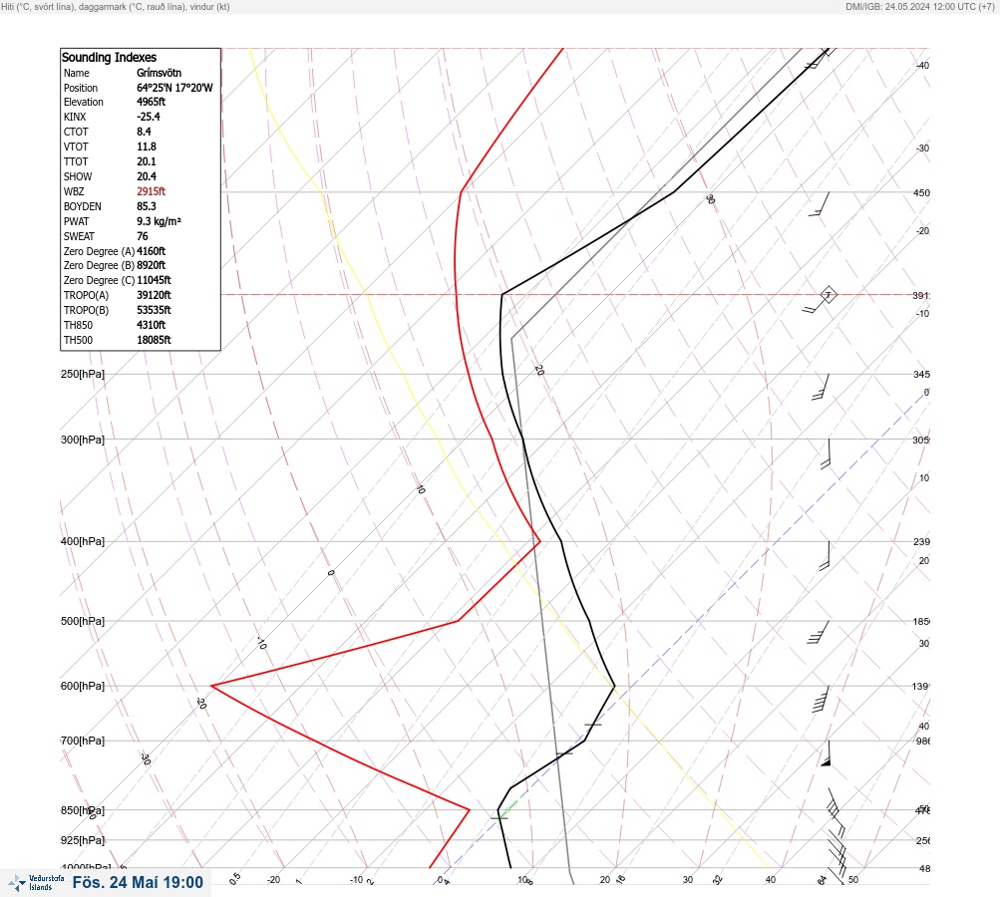Viewport: 1000px width, 897px height.
Task: Click the red dewpoint spike at 600 hPa
Action: [x=212, y=686]
